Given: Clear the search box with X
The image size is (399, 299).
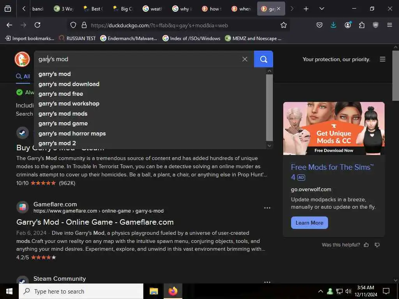Looking at the screenshot, I should 245,59.
